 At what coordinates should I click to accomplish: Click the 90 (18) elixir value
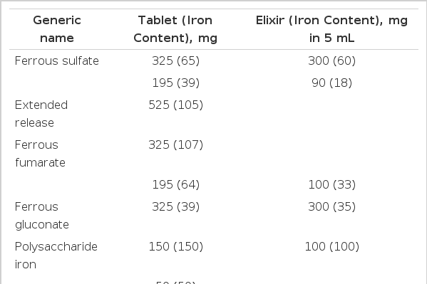pos(331,83)
